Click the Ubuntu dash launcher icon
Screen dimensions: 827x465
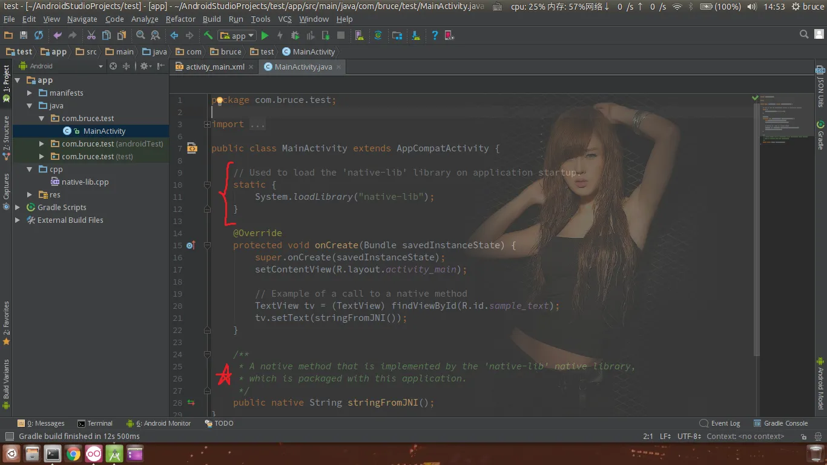(x=12, y=453)
